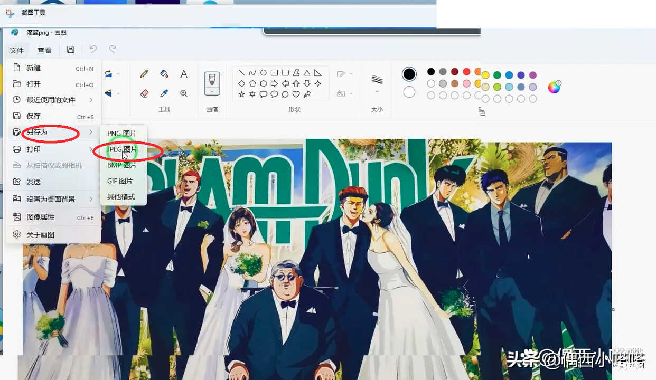This screenshot has height=380, width=656.
Task: Select Color 1 black primary swatch
Action: pos(409,74)
